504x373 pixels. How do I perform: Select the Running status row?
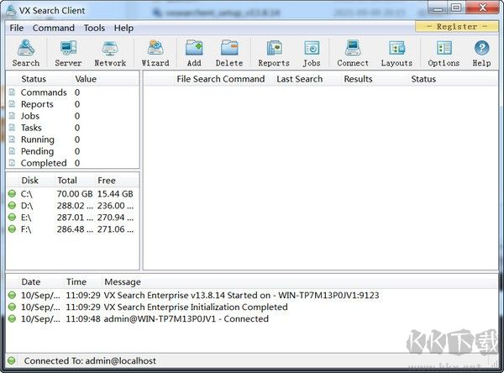72,139
